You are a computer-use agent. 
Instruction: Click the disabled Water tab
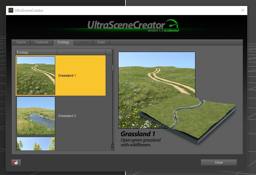pos(84,42)
